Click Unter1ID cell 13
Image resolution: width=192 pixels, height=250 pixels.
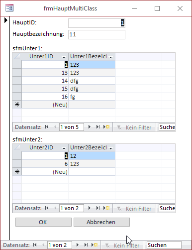[45, 73]
